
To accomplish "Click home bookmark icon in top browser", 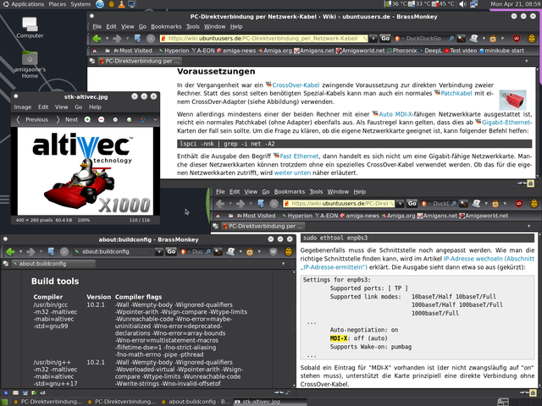I will 95,51.
